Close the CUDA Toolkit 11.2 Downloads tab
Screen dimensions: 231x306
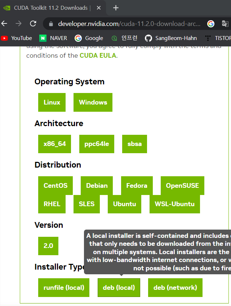[x=99, y=8]
